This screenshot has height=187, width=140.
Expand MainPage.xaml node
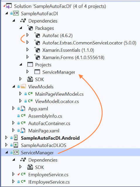point(13,130)
